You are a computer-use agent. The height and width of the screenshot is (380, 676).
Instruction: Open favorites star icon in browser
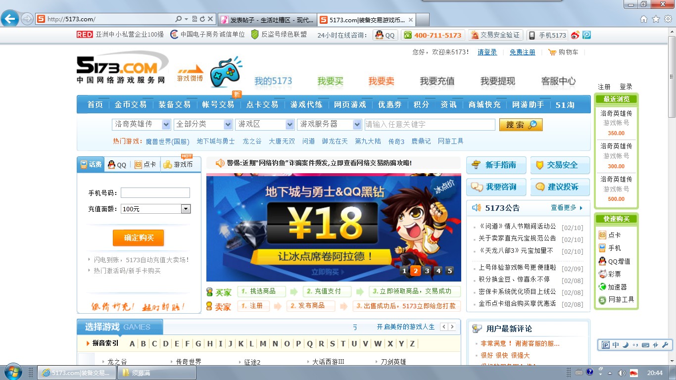point(656,19)
